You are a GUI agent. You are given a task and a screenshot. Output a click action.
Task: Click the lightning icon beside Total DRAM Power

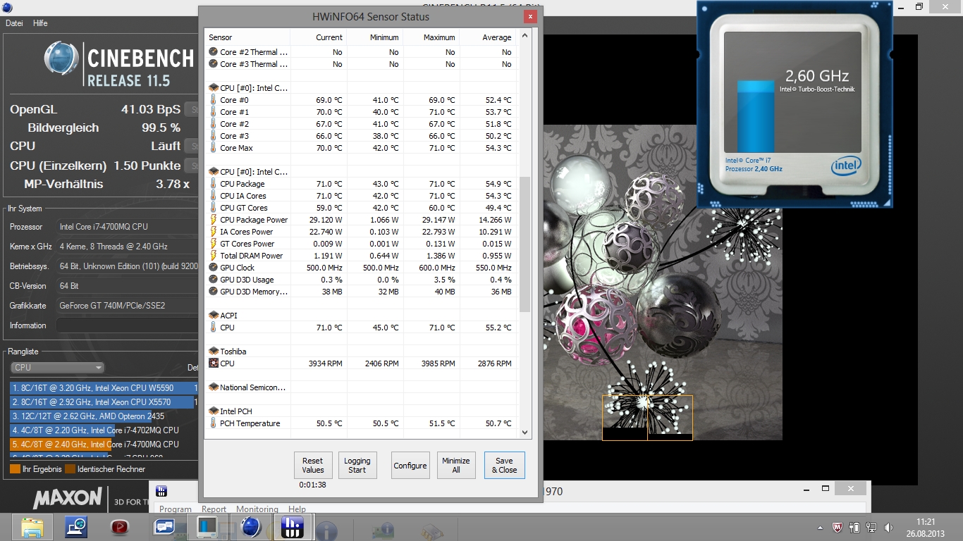coord(214,256)
